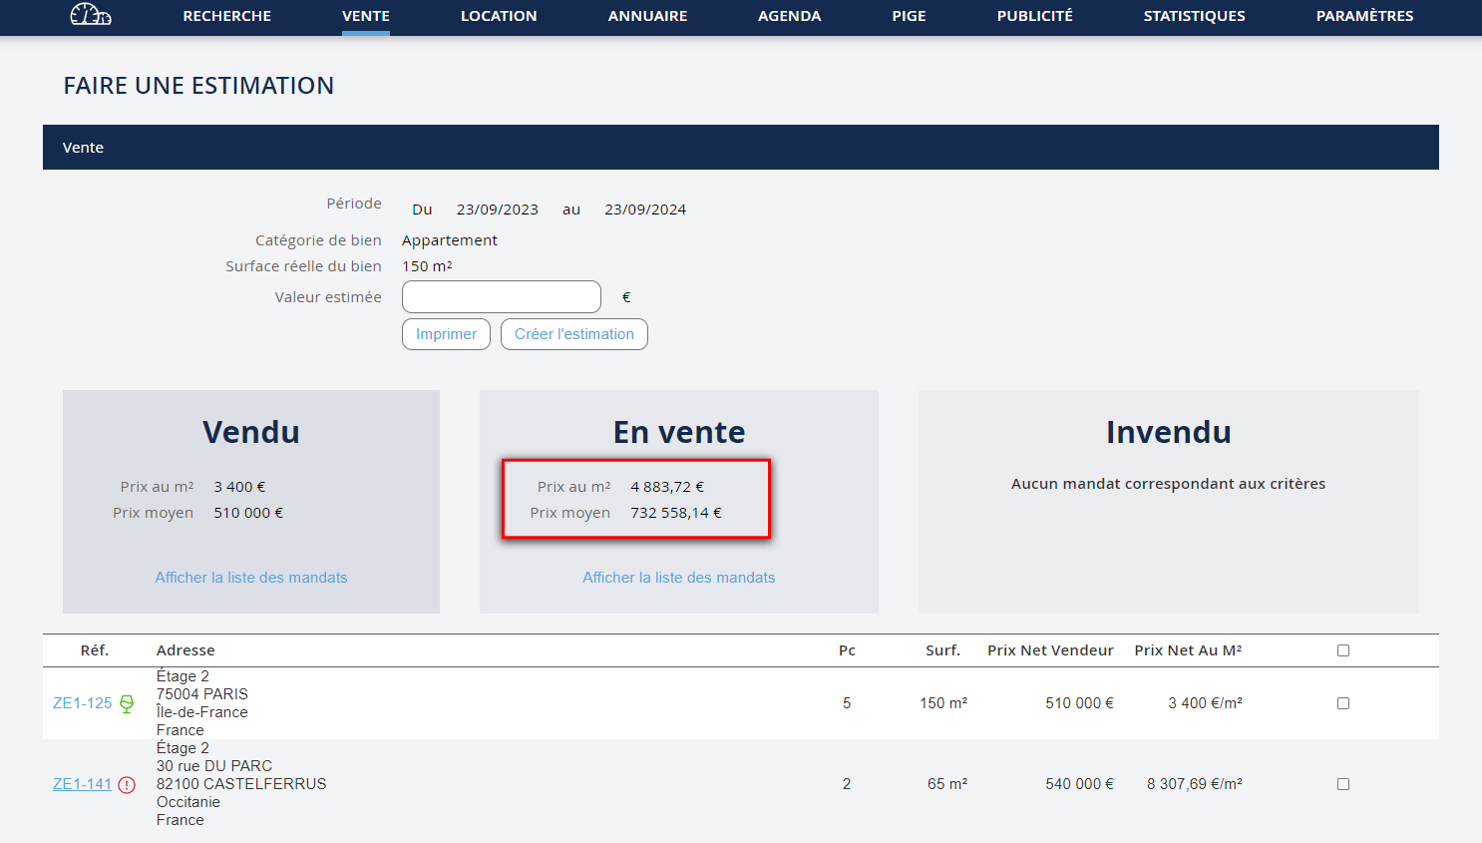This screenshot has width=1482, height=843.
Task: Show the mandate list under Vendu
Action: coord(251,578)
